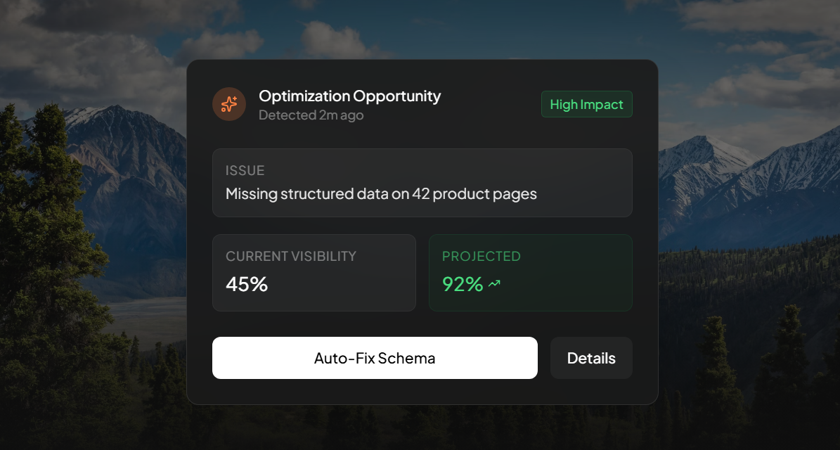The image size is (840, 450).
Task: Click the PROJECTED label
Action: point(482,256)
